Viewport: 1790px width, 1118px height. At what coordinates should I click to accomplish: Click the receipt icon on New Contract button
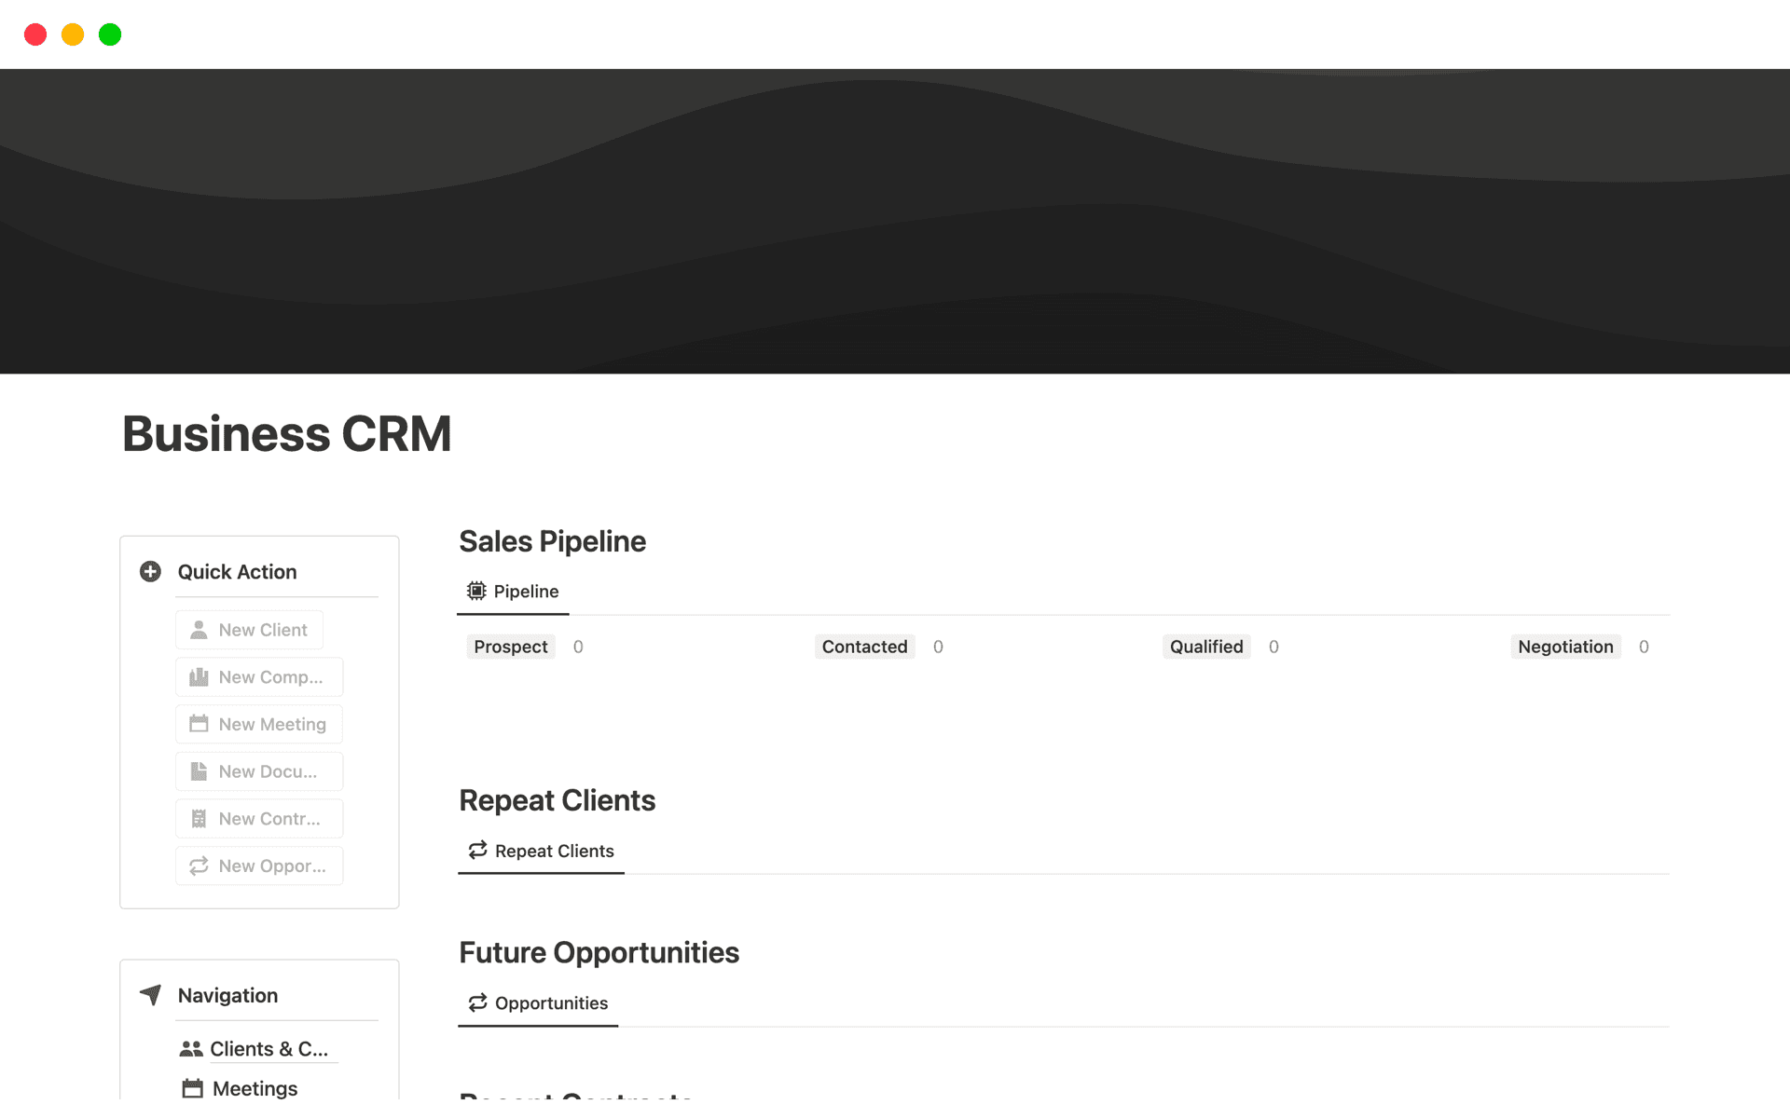pos(199,818)
